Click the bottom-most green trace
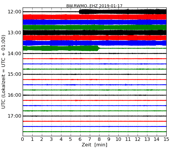Viewport: 189px width, 151px height. click(94, 132)
